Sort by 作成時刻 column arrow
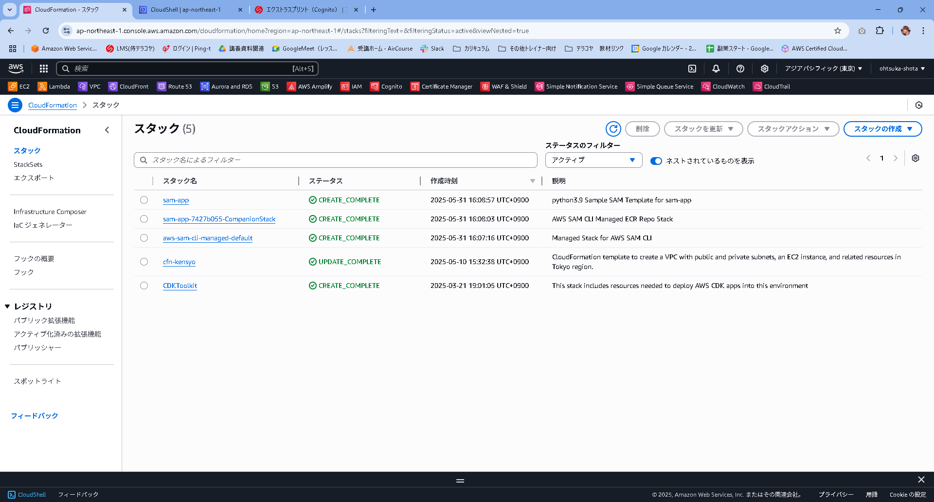This screenshot has height=502, width=934. click(x=533, y=181)
